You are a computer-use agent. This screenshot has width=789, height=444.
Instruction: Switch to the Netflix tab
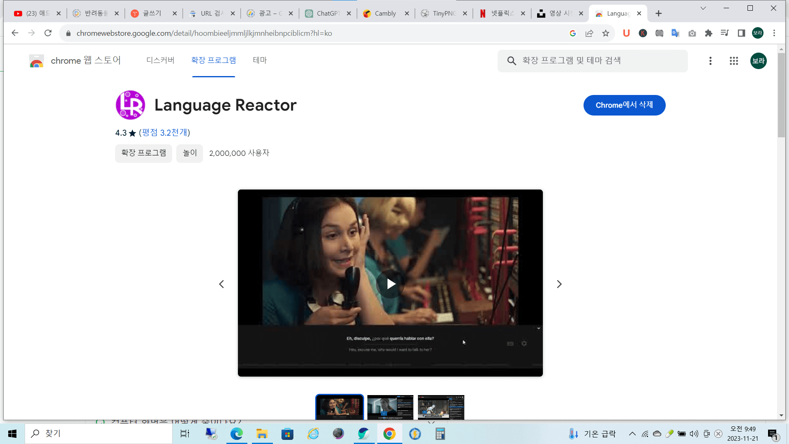pos(501,14)
